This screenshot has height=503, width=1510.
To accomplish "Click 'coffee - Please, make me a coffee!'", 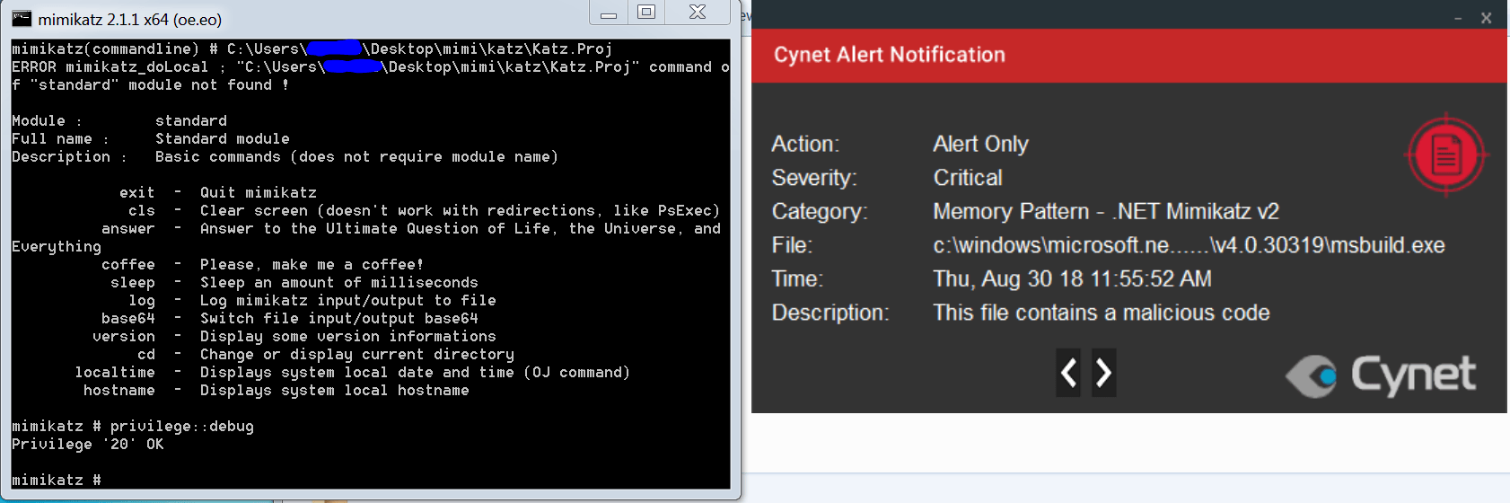I will (263, 264).
